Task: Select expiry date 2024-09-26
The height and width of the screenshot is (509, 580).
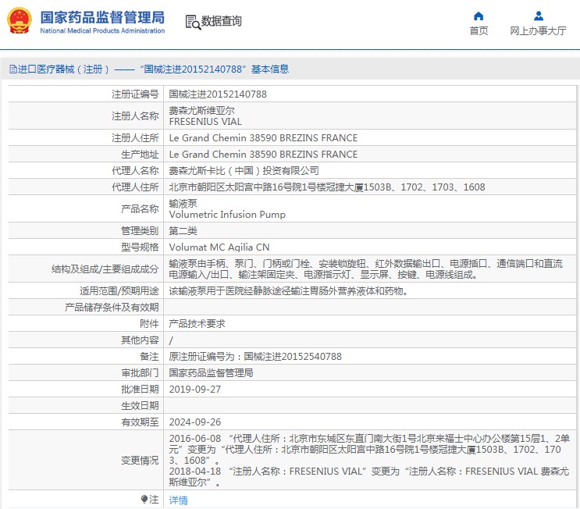Action: [195, 422]
